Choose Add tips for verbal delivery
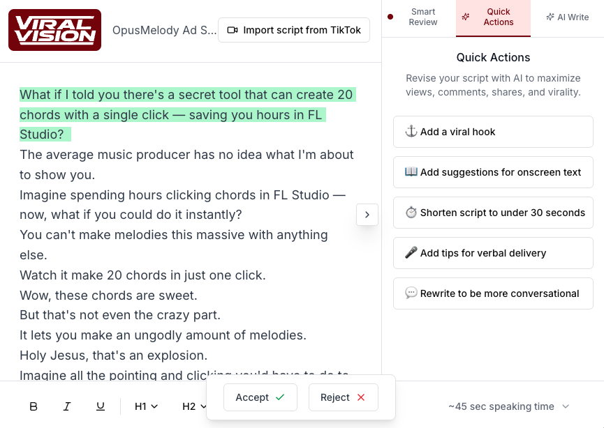The width and height of the screenshot is (604, 428). [x=493, y=253]
